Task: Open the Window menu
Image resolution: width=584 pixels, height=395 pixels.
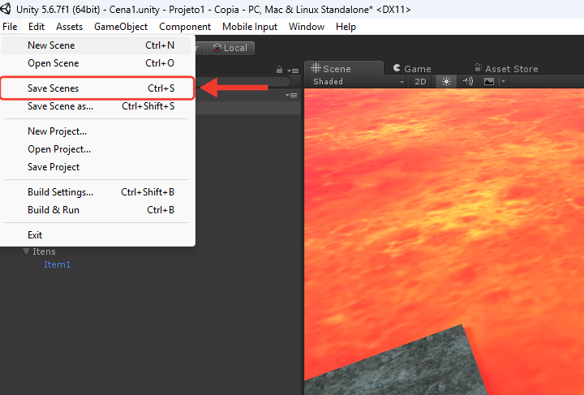Action: [306, 27]
